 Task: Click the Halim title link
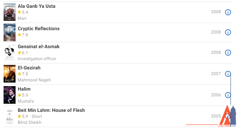coord(24,89)
